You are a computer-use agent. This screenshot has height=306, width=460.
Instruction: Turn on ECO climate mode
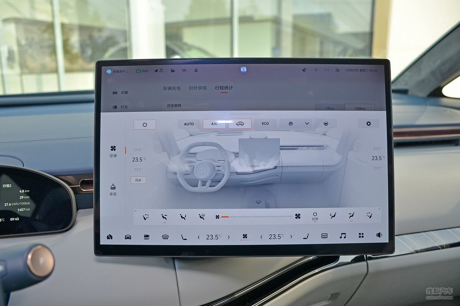pos(265,124)
